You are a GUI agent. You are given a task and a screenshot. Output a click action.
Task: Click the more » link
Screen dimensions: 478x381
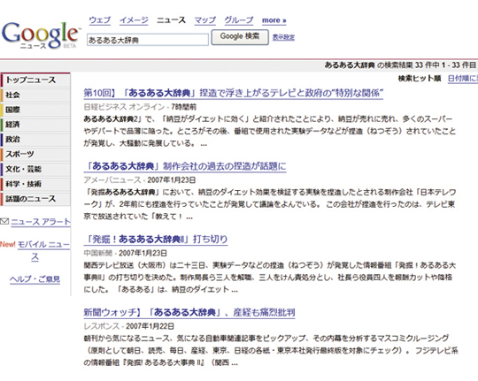[x=274, y=20]
